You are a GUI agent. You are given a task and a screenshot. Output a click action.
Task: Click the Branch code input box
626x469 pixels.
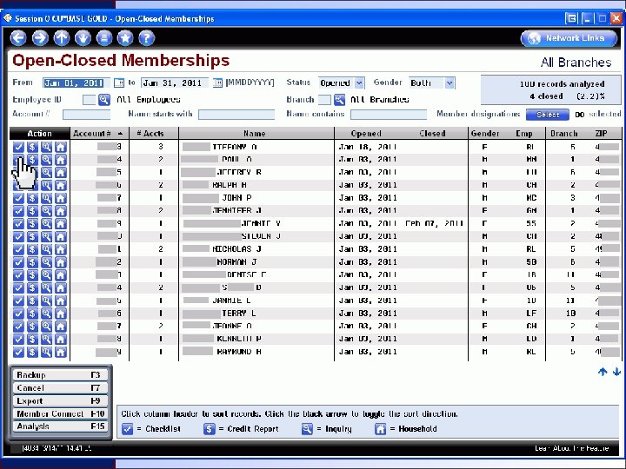[324, 100]
